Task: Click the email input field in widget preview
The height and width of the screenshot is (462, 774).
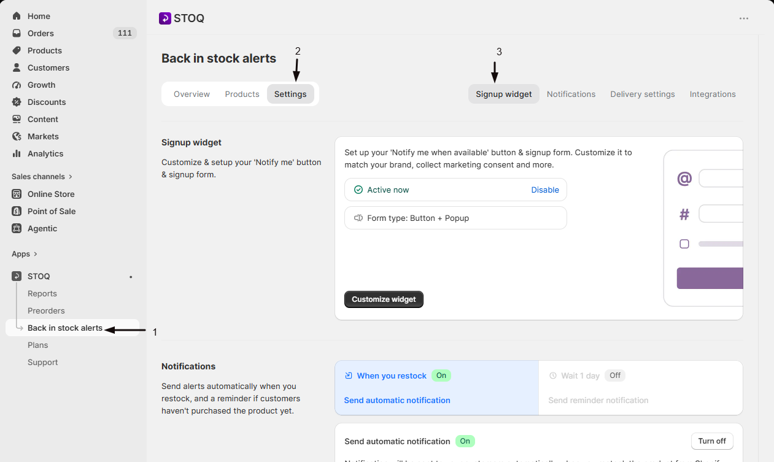Action: tap(721, 179)
